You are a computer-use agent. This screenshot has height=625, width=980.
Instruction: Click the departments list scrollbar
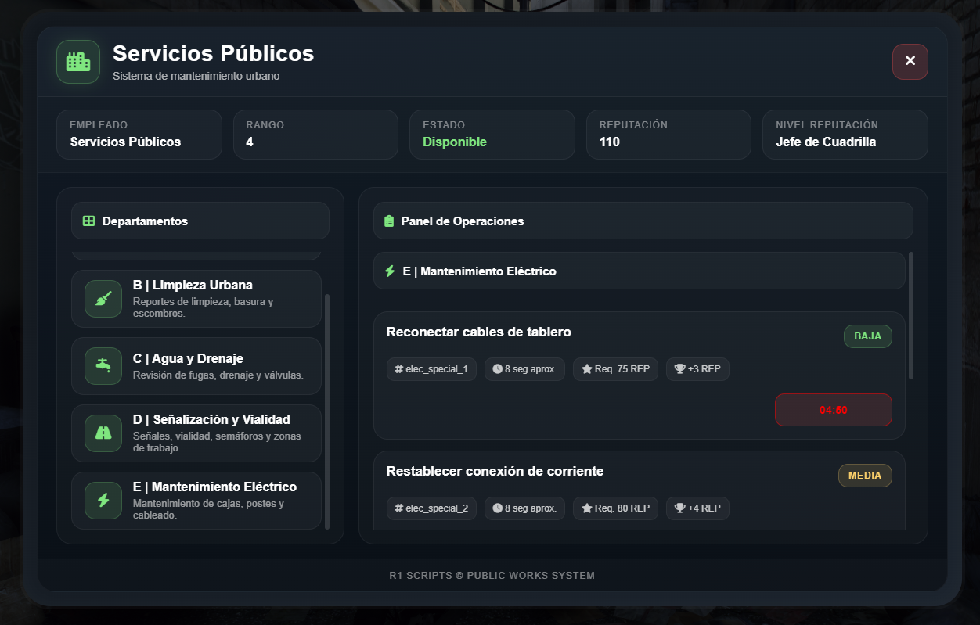(x=327, y=411)
